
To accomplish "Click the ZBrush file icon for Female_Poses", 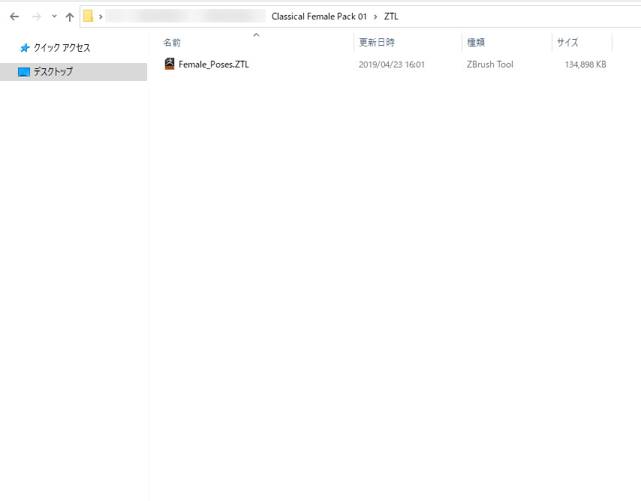I will click(170, 64).
